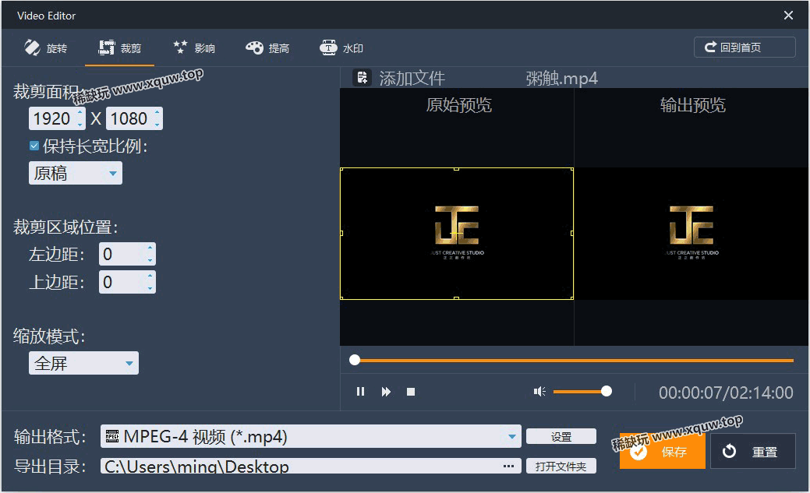810x493 pixels.
Task: Click the orange 保存 save button
Action: tap(662, 451)
